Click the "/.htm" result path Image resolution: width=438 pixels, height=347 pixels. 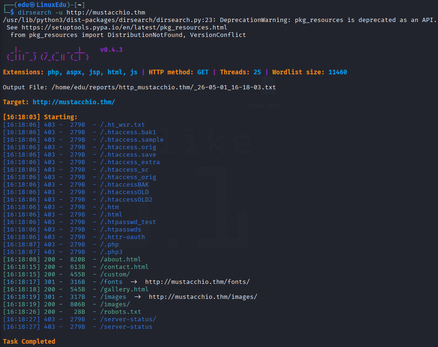109,207
